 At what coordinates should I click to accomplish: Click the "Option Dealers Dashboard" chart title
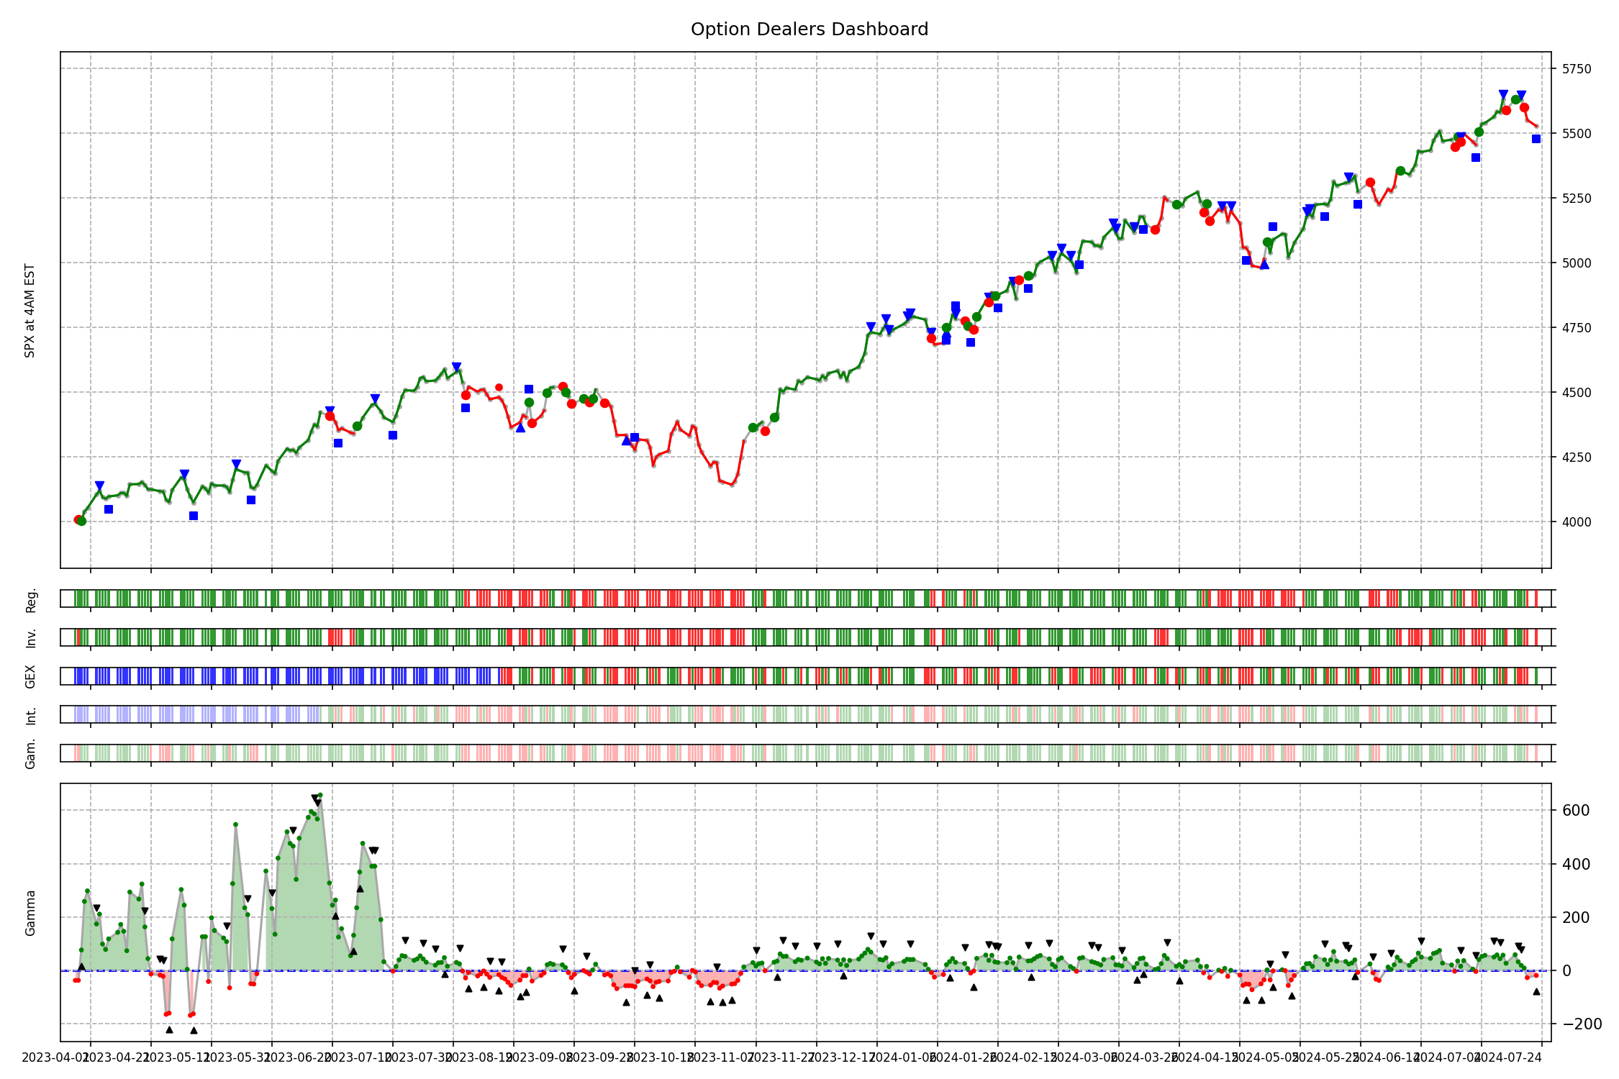[809, 29]
